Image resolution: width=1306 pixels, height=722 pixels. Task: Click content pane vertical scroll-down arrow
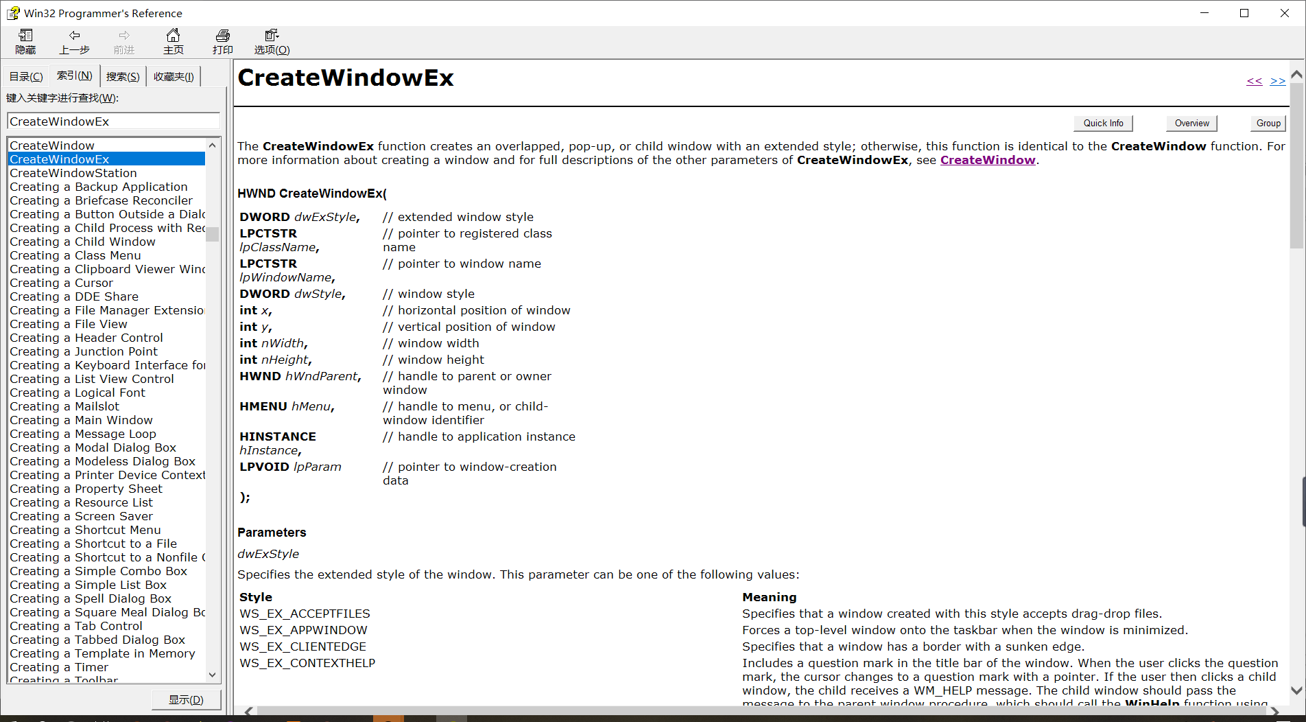[x=1296, y=690]
